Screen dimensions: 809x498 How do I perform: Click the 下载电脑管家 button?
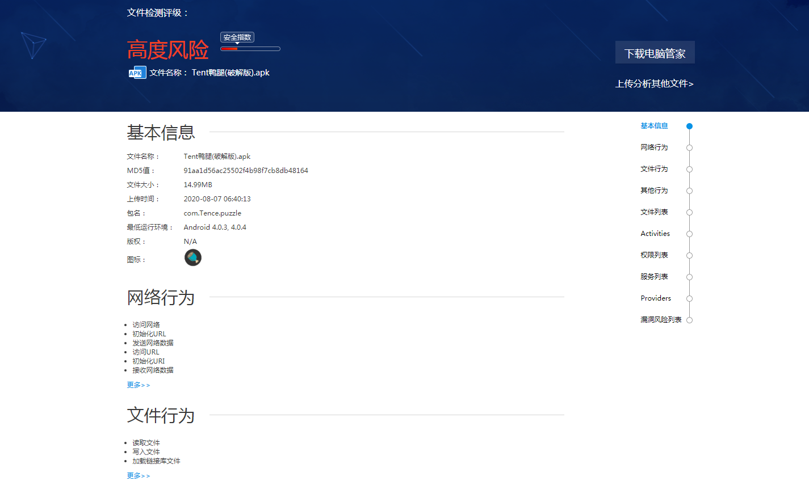coord(655,53)
